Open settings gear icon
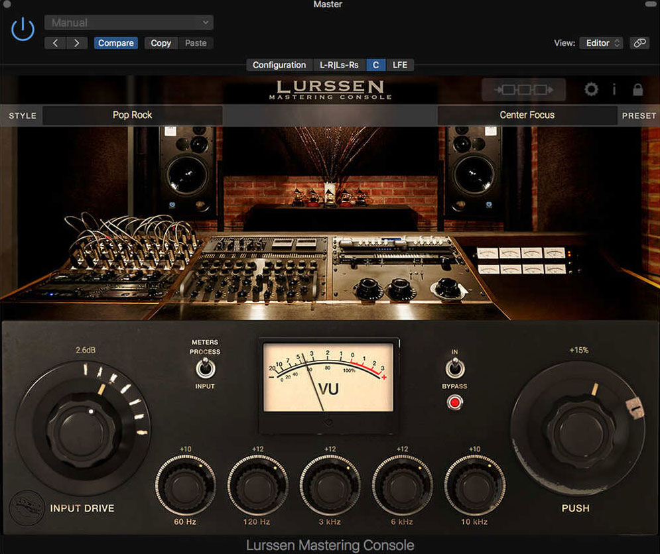Viewport: 660px width, 554px height. point(591,89)
